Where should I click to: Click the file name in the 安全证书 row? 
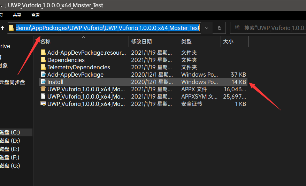(86, 104)
